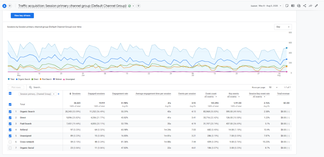Check the Cross-network row checkbox
The height and width of the screenshot is (157, 324).
tap(10, 142)
